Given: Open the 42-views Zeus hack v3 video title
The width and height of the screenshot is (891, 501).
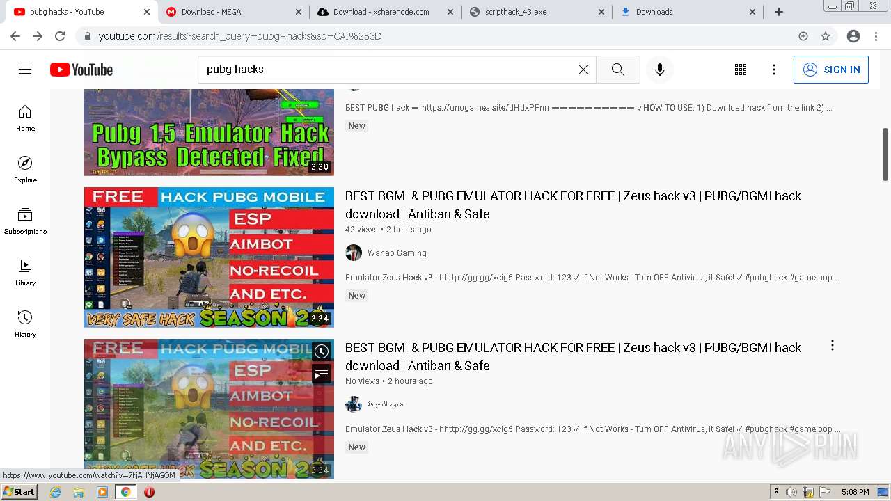Looking at the screenshot, I should [x=573, y=205].
